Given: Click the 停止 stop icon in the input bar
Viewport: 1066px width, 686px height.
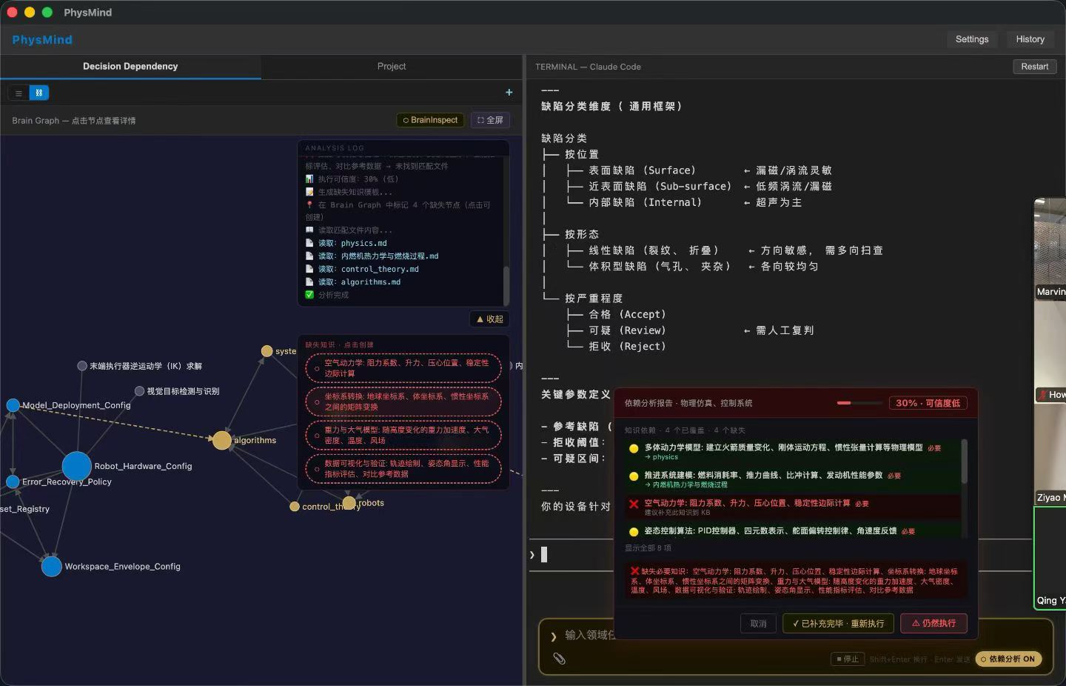Looking at the screenshot, I should click(847, 659).
